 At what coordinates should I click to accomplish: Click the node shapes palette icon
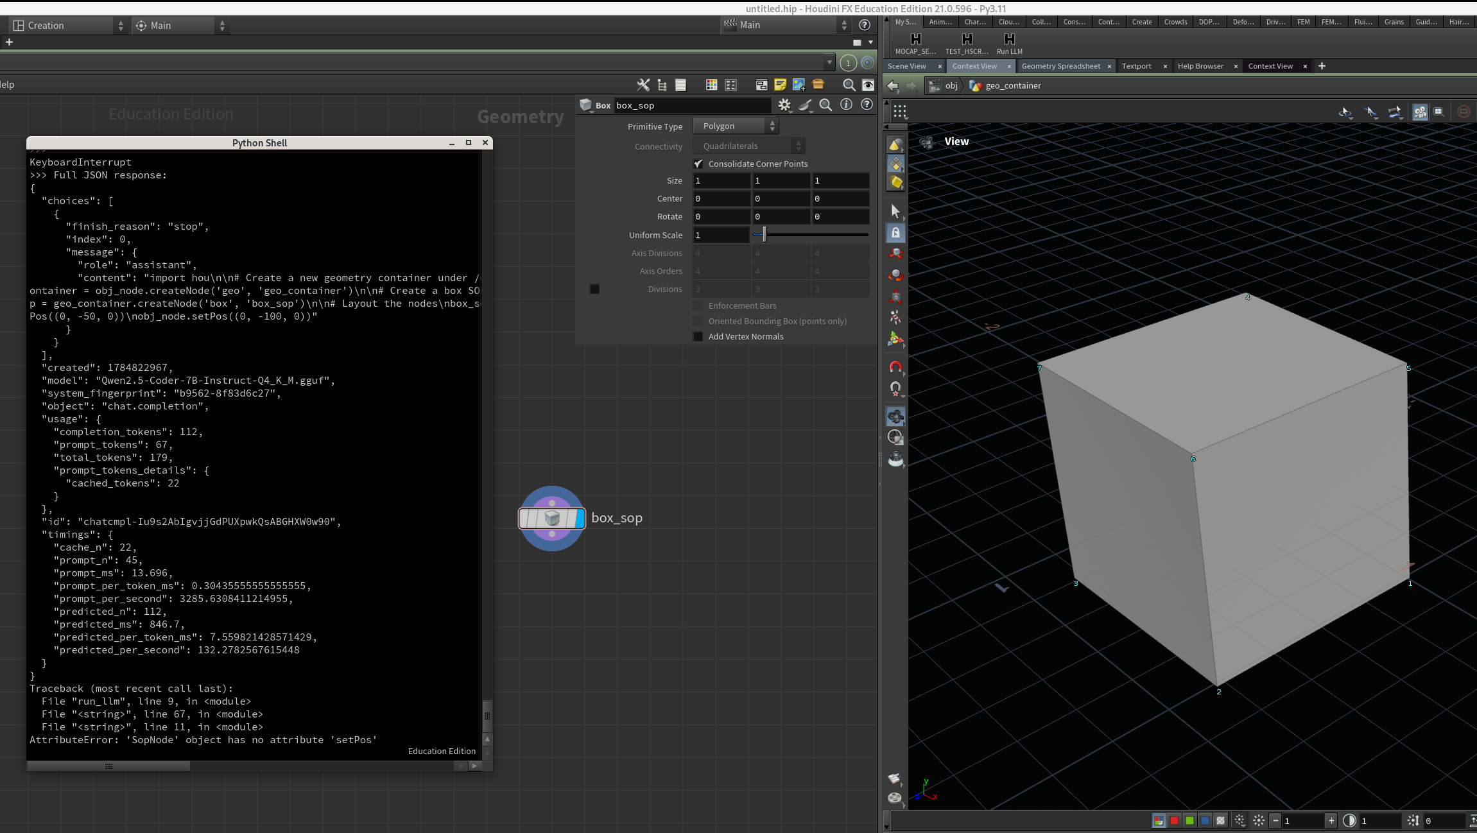click(x=730, y=85)
